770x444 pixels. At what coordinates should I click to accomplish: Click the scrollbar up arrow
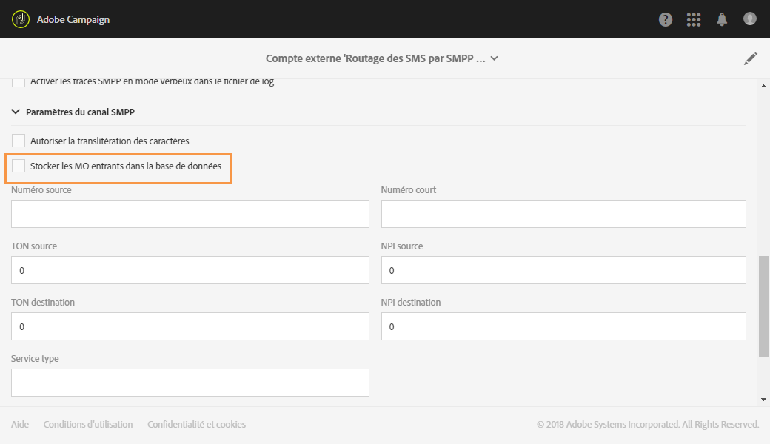point(764,85)
